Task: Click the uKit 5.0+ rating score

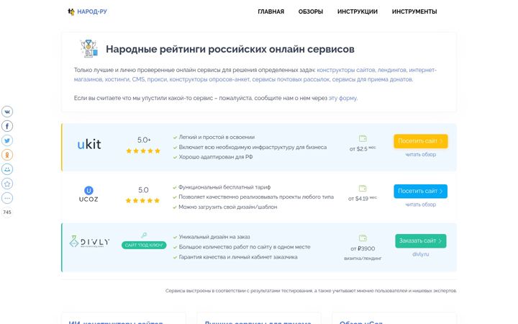Action: coord(144,140)
